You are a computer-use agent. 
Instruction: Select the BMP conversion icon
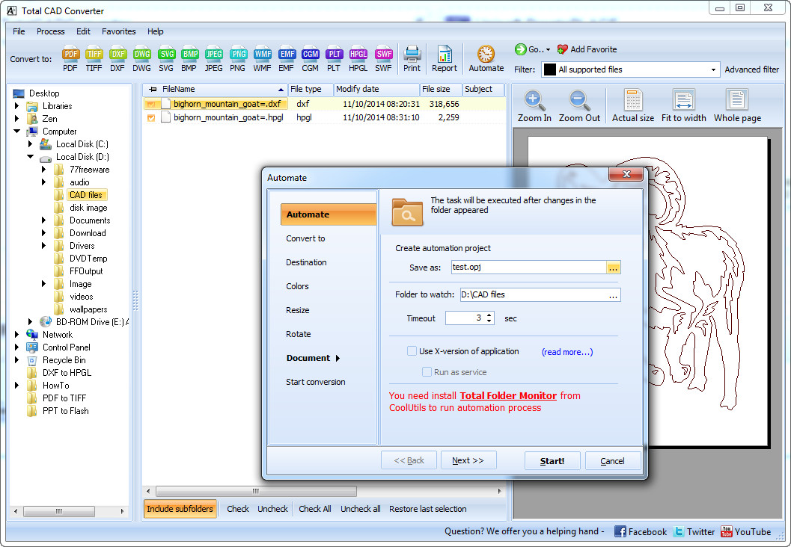[x=189, y=59]
